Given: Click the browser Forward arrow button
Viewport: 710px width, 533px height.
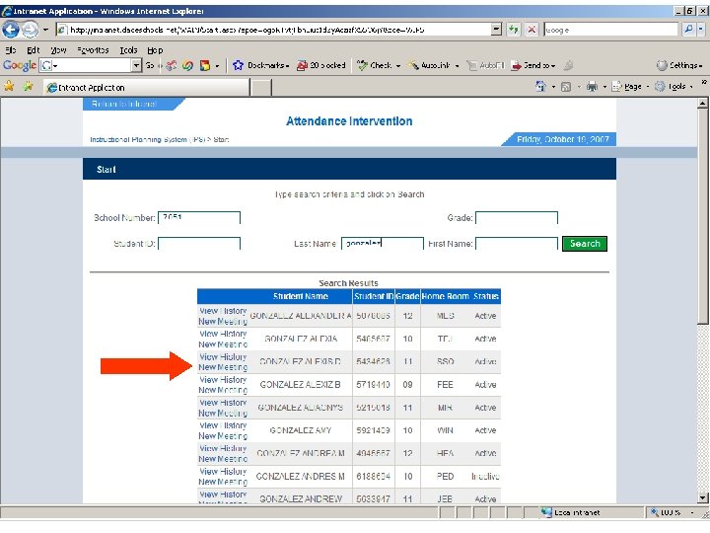Looking at the screenshot, I should click(30, 30).
